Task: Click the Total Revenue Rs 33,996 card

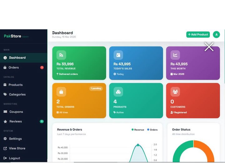Action: pos(79,63)
